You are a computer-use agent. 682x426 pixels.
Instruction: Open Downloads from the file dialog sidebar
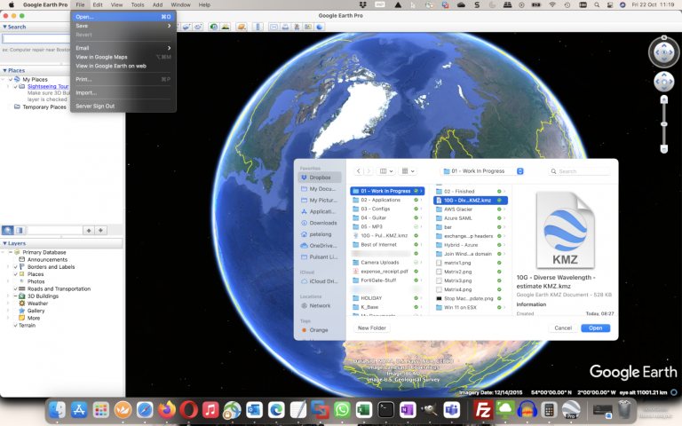pos(322,223)
